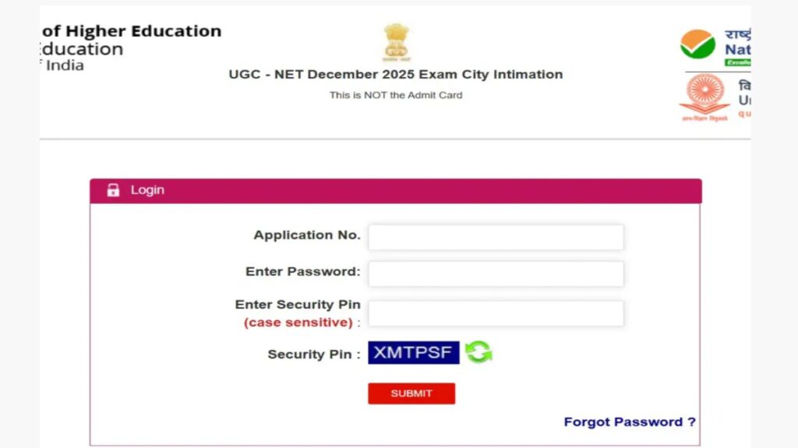Click the national emblem of India logo

(x=395, y=43)
